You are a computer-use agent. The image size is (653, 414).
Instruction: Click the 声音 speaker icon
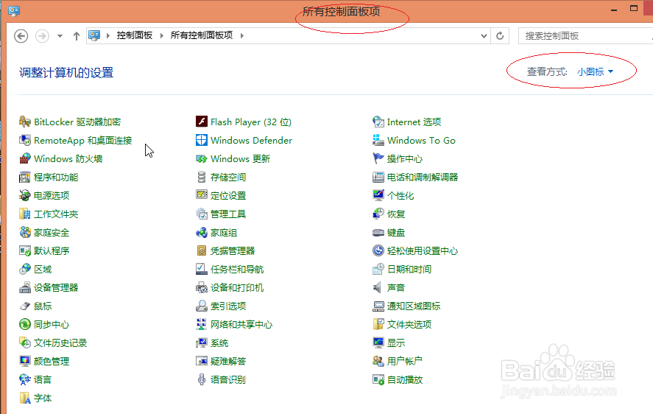click(378, 287)
